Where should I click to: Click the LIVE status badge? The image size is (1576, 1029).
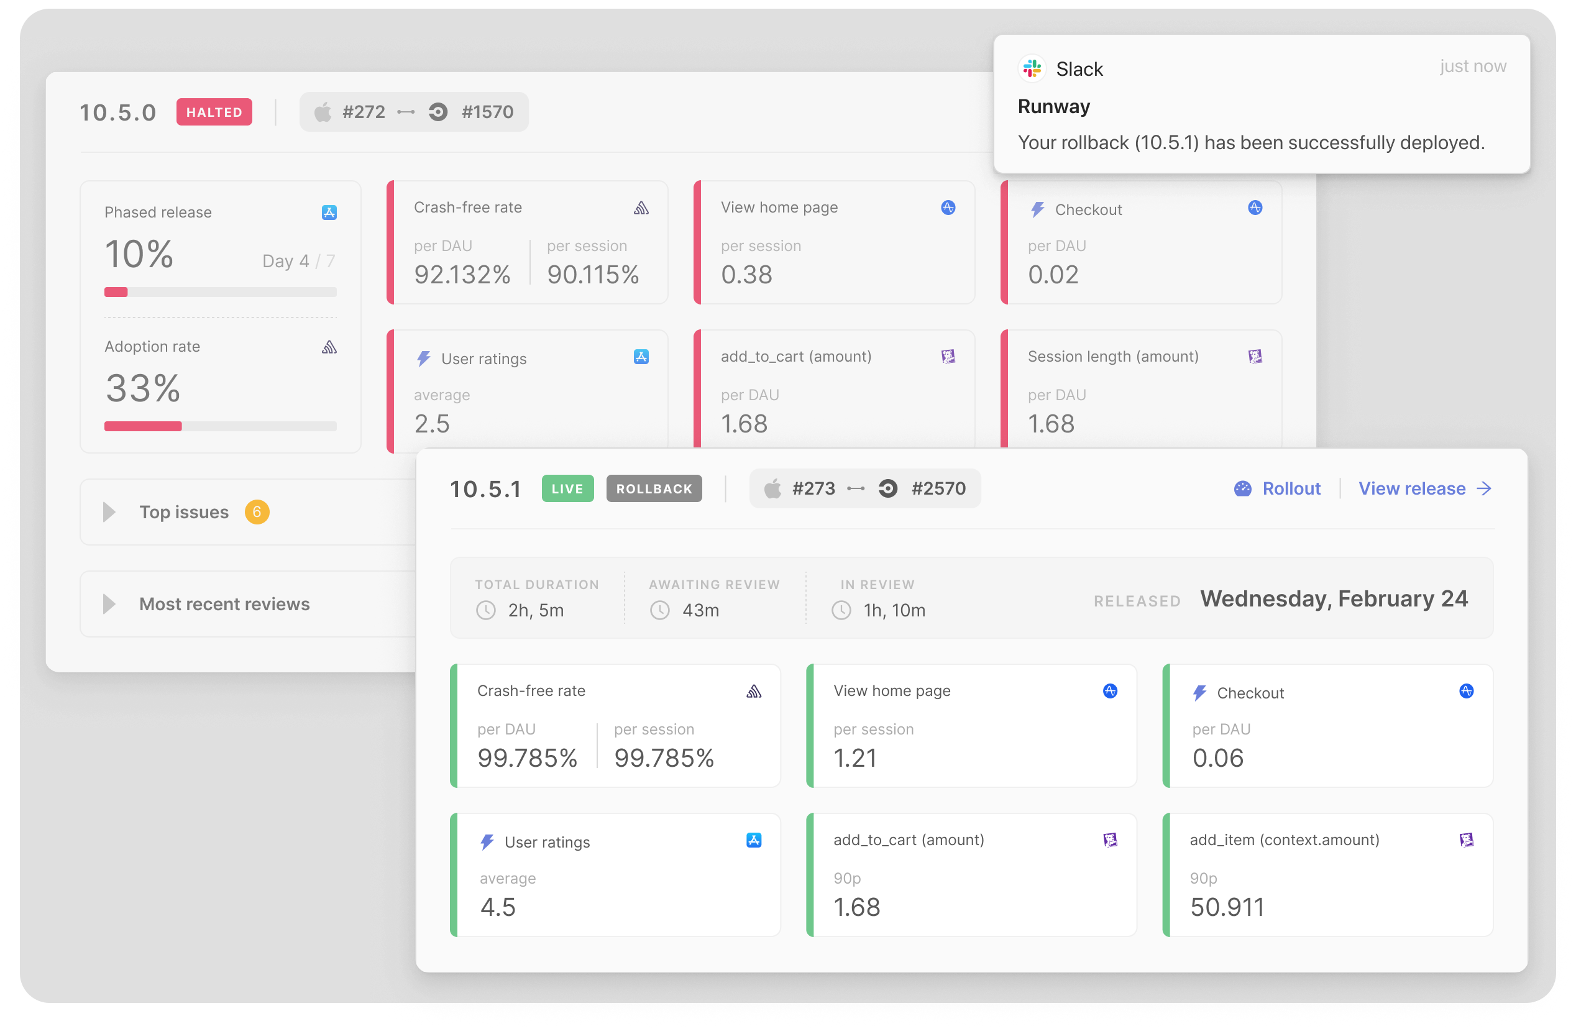tap(567, 488)
